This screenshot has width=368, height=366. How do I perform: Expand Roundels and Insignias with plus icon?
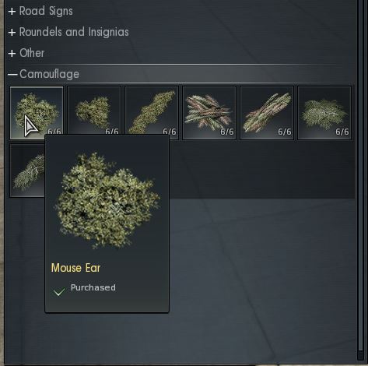pos(12,33)
